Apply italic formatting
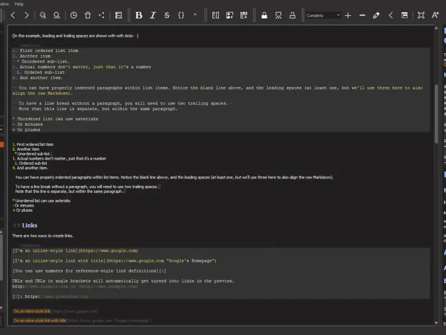The width and height of the screenshot is (446, 335). [153, 16]
